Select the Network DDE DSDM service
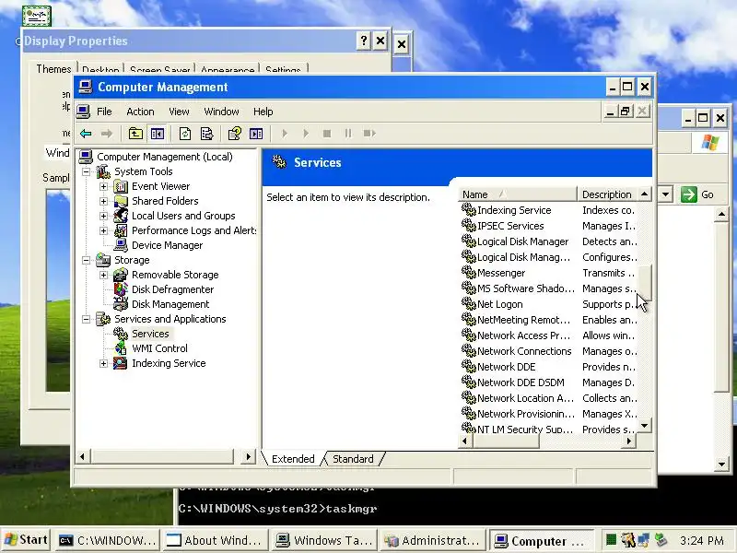 click(521, 382)
